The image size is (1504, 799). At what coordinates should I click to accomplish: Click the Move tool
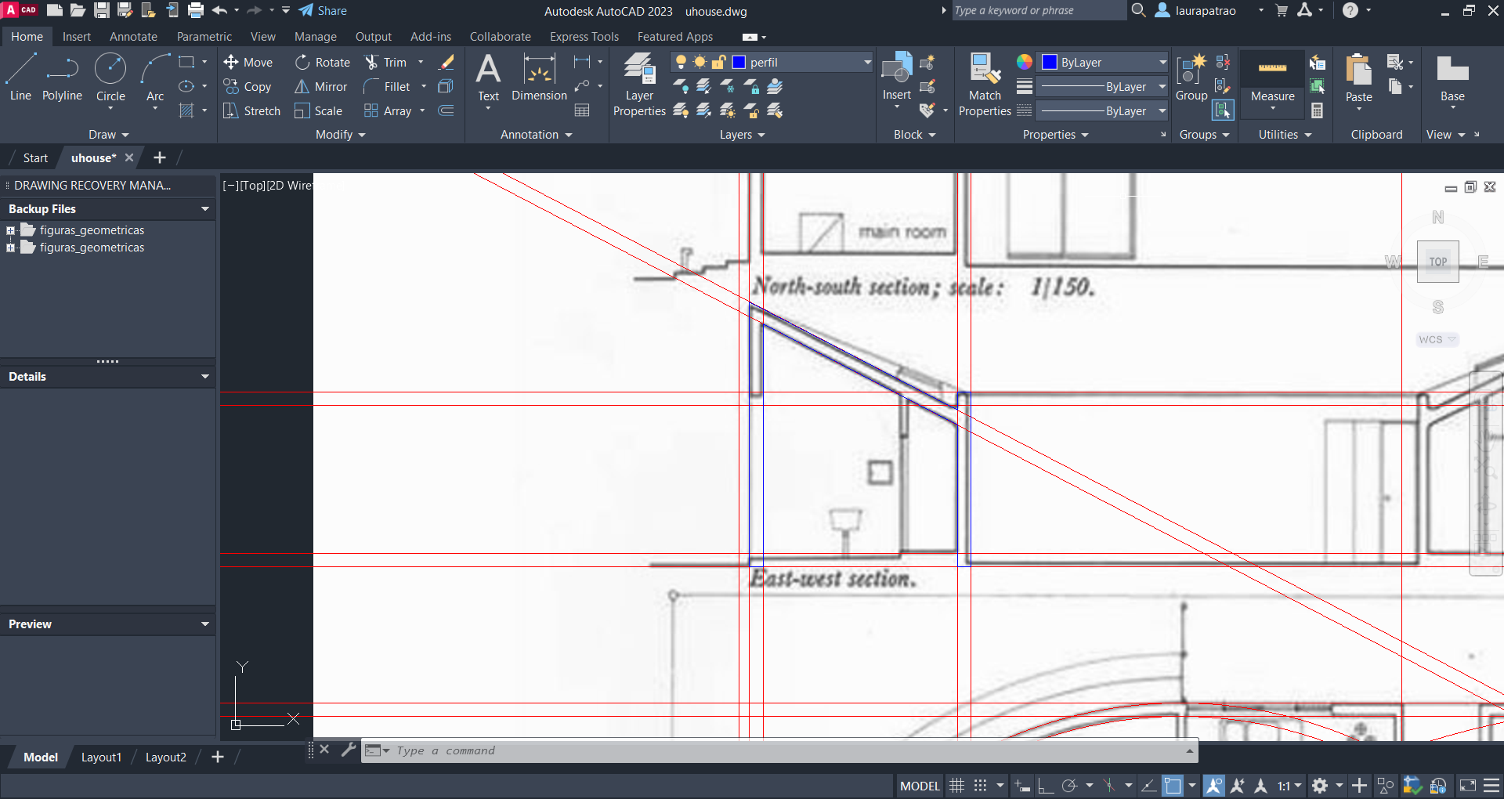coord(248,62)
